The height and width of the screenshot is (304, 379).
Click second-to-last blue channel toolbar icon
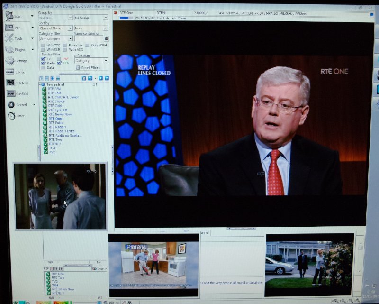point(100,78)
